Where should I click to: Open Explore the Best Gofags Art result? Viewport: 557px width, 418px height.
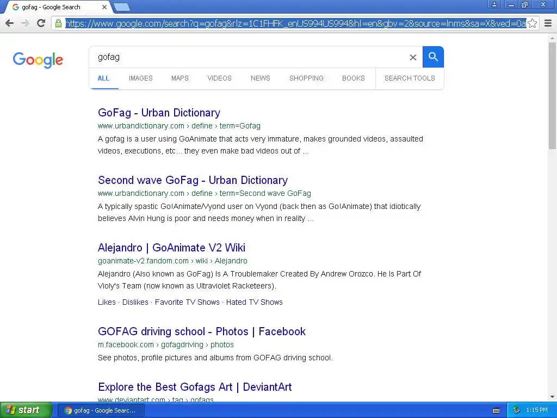pyautogui.click(x=195, y=387)
